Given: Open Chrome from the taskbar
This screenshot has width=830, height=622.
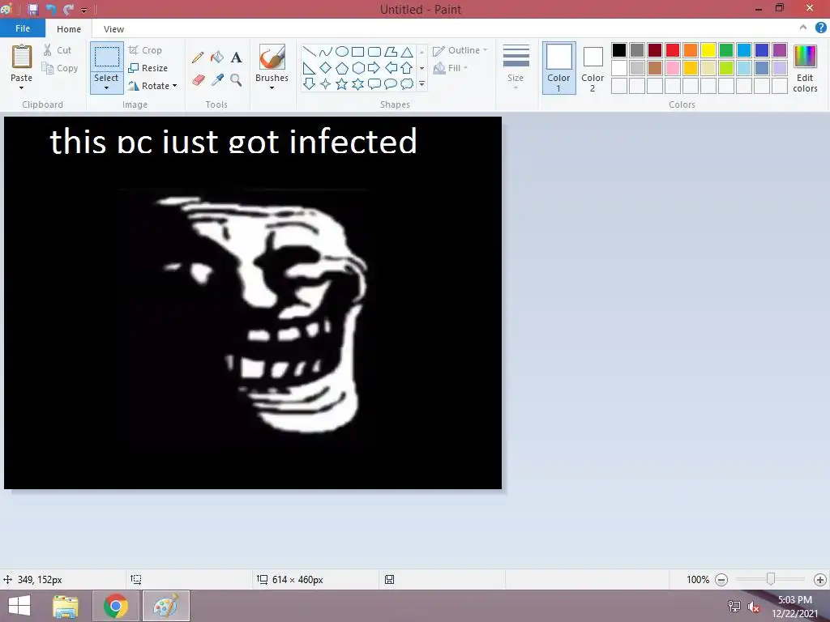Looking at the screenshot, I should point(116,606).
